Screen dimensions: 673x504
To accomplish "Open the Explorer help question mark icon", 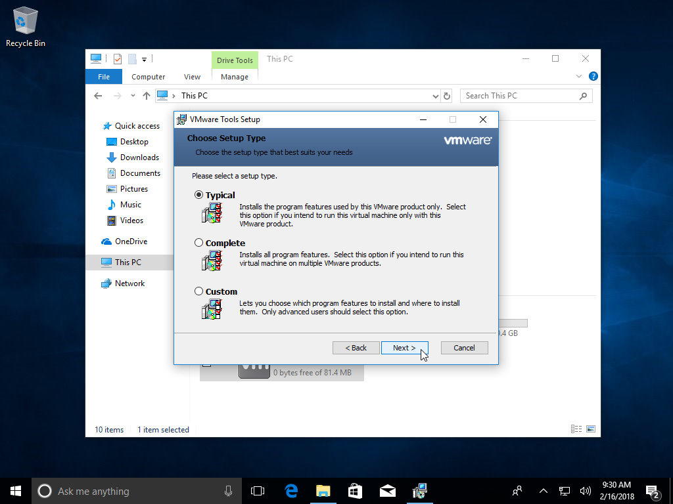I will [x=593, y=77].
